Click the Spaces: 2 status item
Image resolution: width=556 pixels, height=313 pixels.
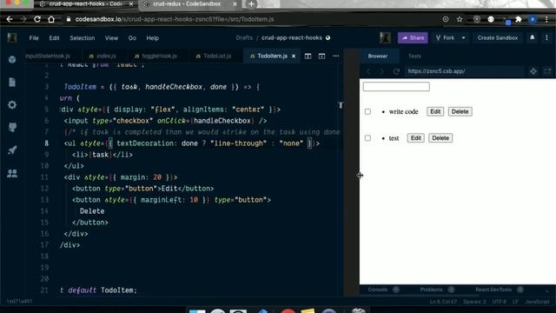pos(474,302)
